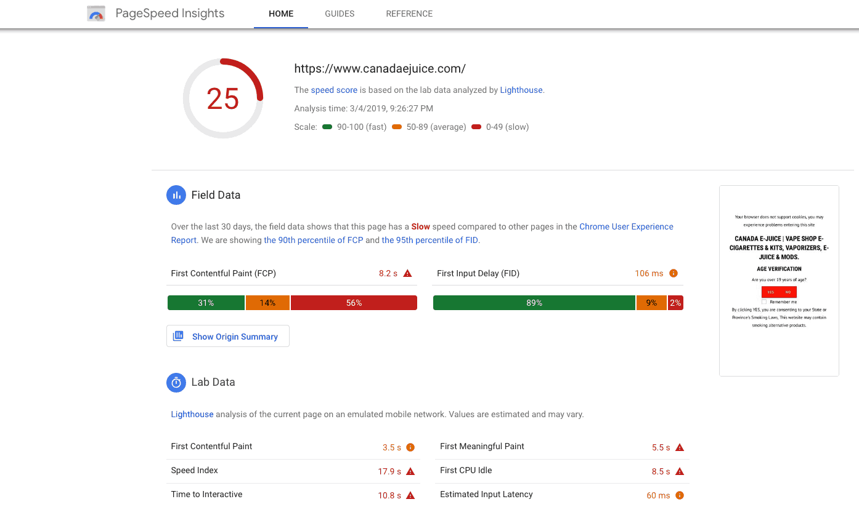Click the Analysis time text

coord(364,108)
